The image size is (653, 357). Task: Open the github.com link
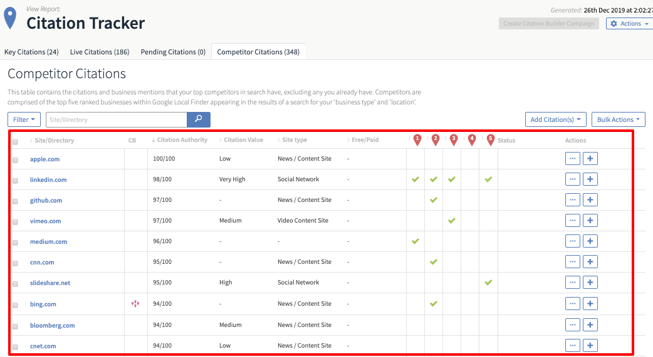click(x=46, y=200)
